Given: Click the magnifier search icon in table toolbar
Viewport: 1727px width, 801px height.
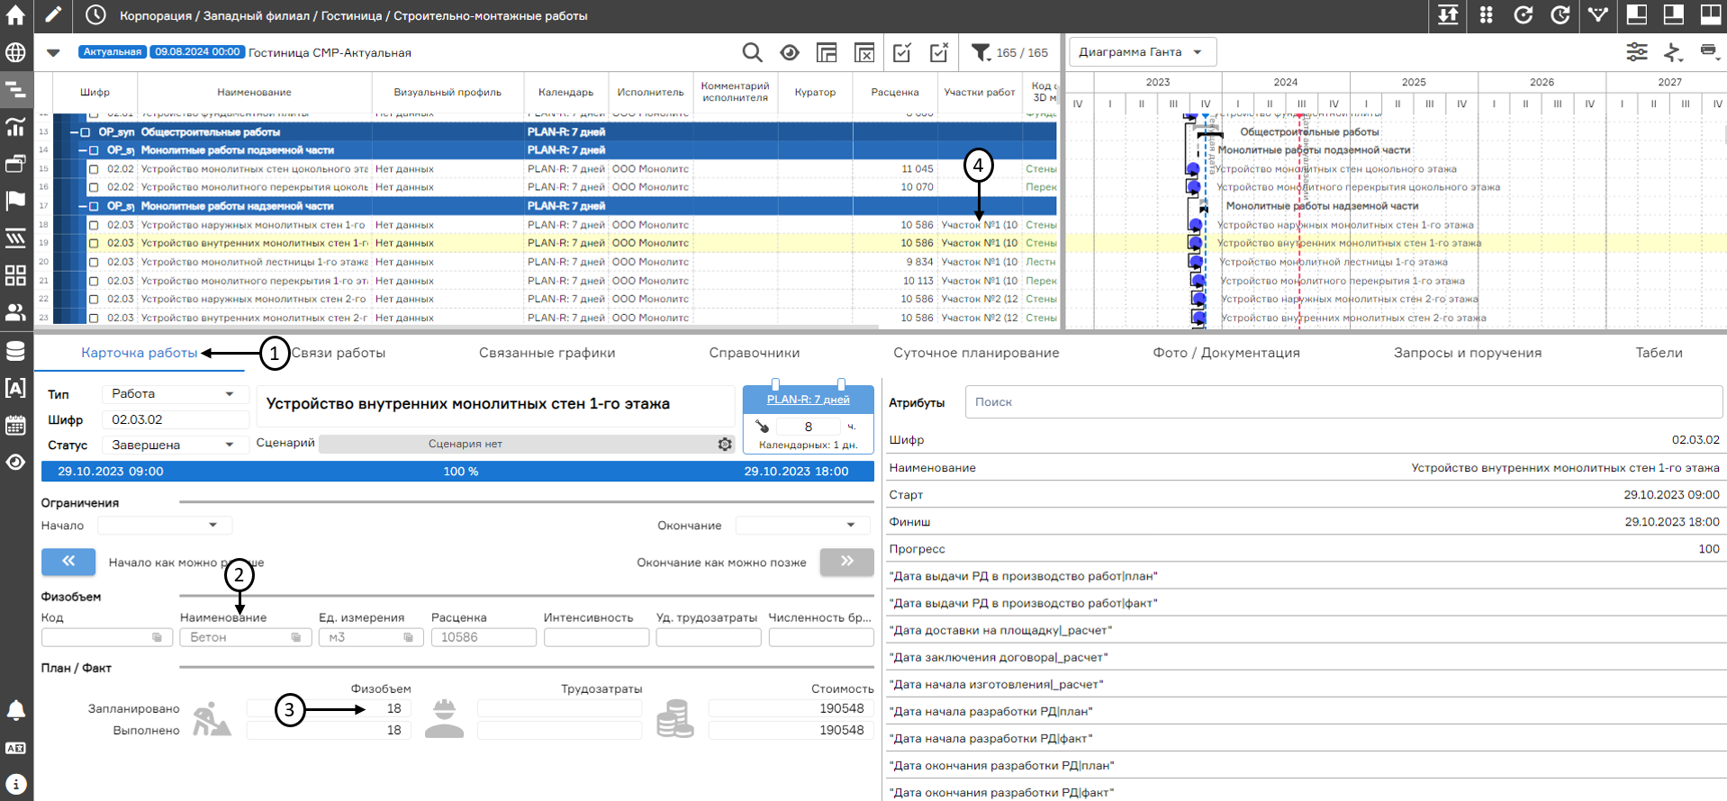Looking at the screenshot, I should tap(752, 53).
